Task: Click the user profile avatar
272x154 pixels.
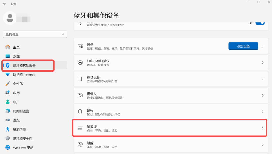Action: click(x=10, y=18)
